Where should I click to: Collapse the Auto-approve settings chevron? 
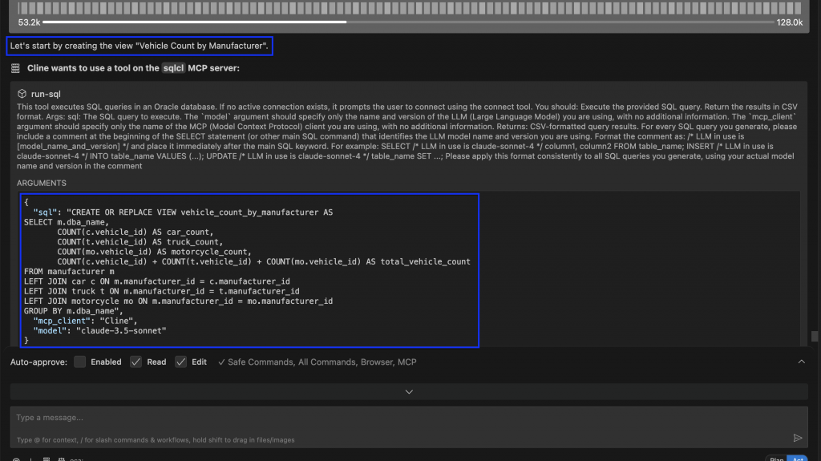(801, 362)
